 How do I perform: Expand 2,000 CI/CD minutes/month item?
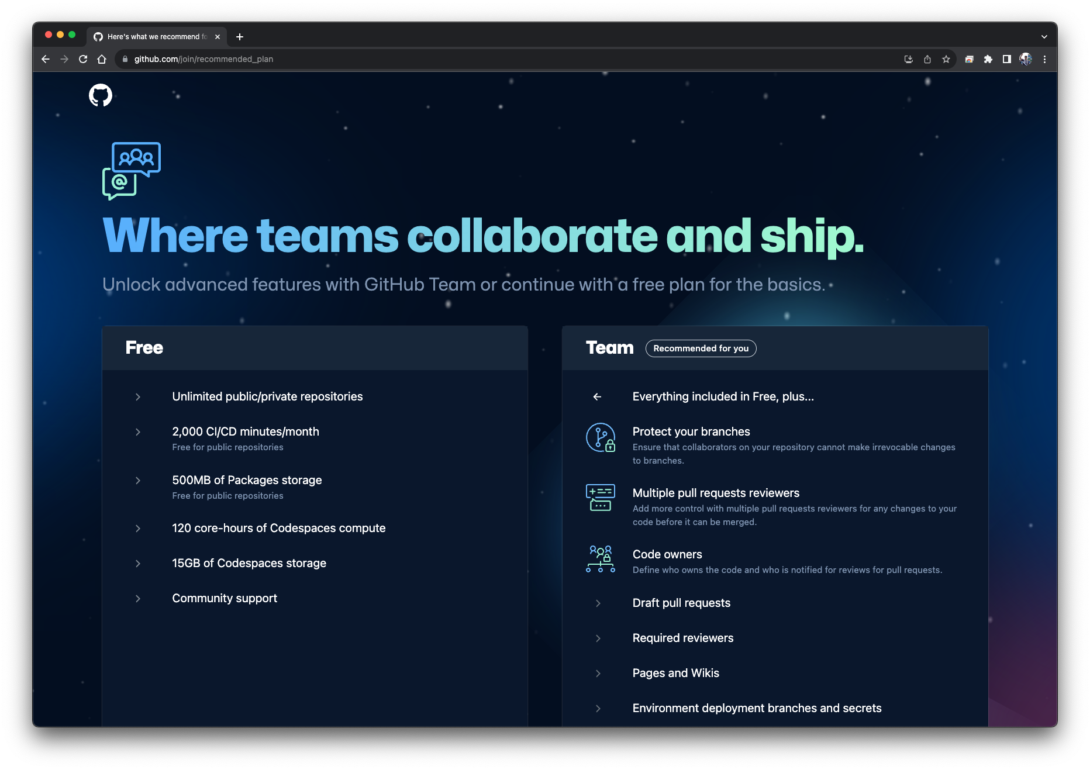pos(138,432)
